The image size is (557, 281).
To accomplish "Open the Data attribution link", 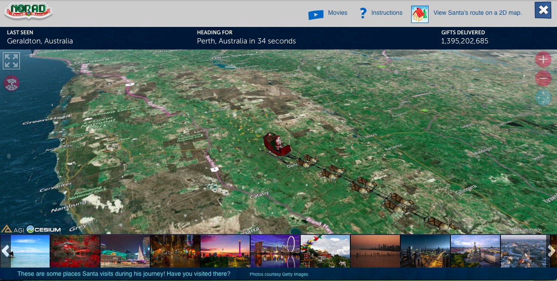I will (x=527, y=230).
